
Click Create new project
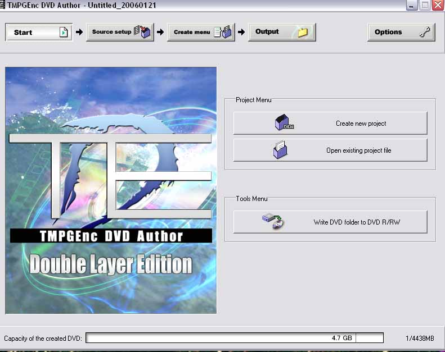click(x=330, y=123)
